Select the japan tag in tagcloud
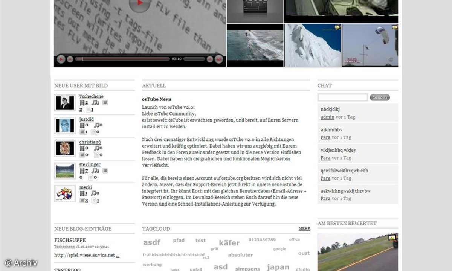 click(x=278, y=267)
